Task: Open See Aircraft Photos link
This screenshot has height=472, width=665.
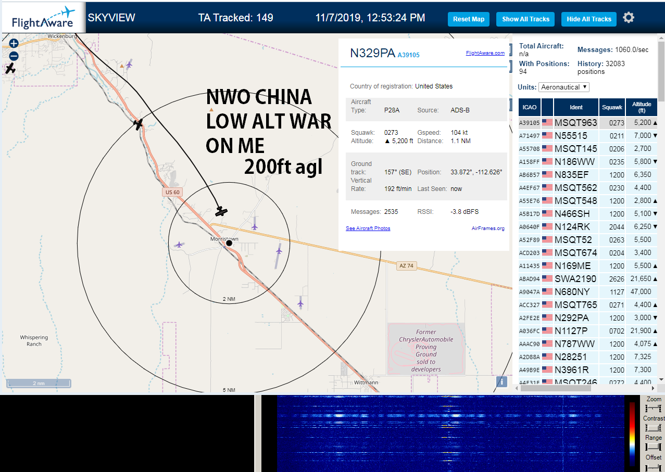Action: click(x=368, y=228)
